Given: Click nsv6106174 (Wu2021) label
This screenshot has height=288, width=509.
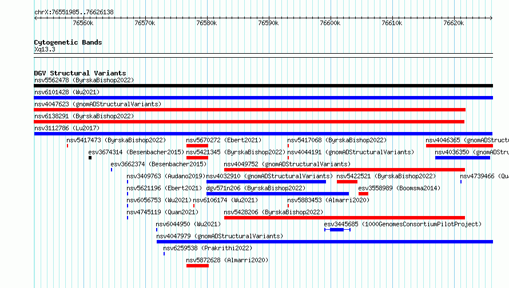Looking at the screenshot, I should 225,200.
